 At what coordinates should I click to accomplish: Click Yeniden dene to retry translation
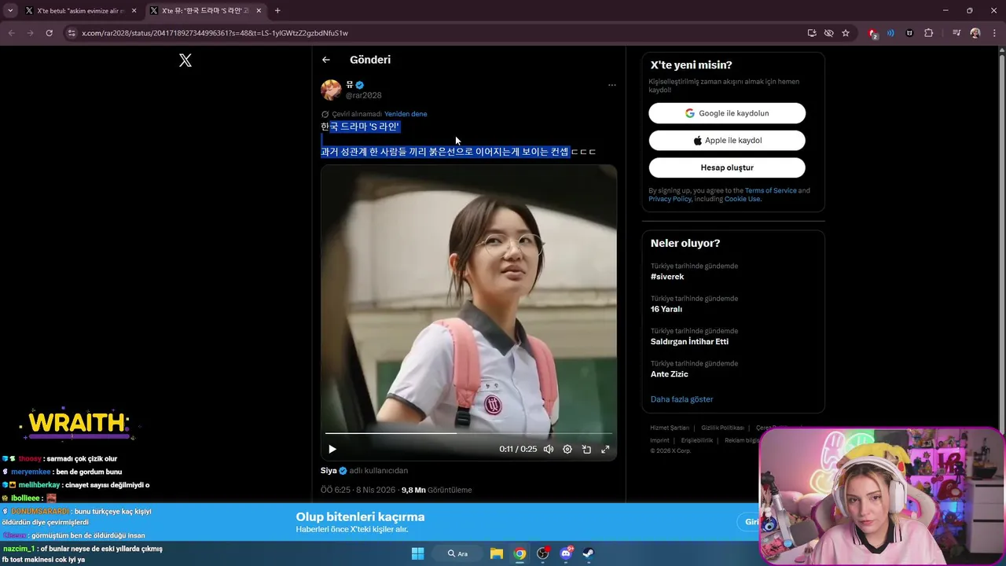pos(406,114)
